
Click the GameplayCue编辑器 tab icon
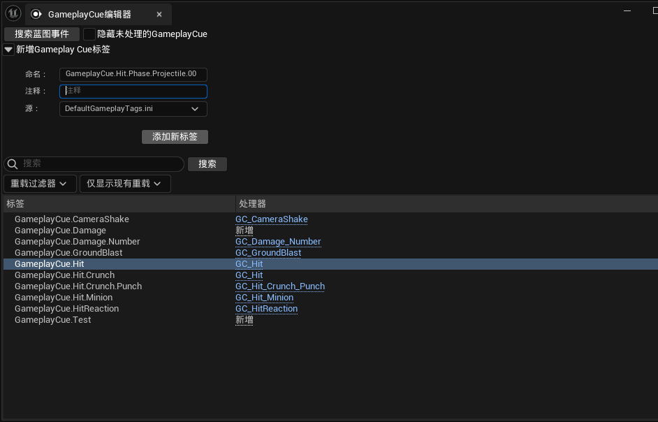coord(36,14)
